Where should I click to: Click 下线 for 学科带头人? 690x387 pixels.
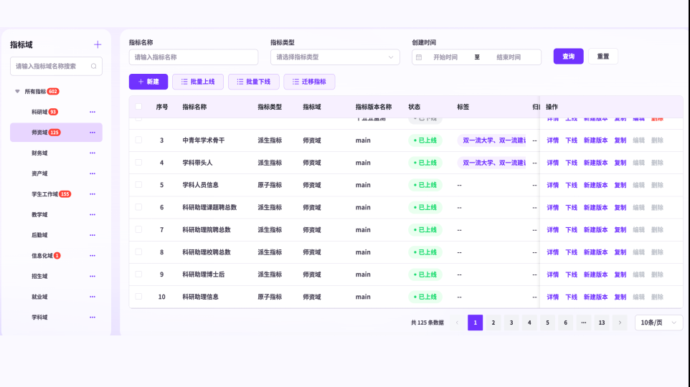571,163
